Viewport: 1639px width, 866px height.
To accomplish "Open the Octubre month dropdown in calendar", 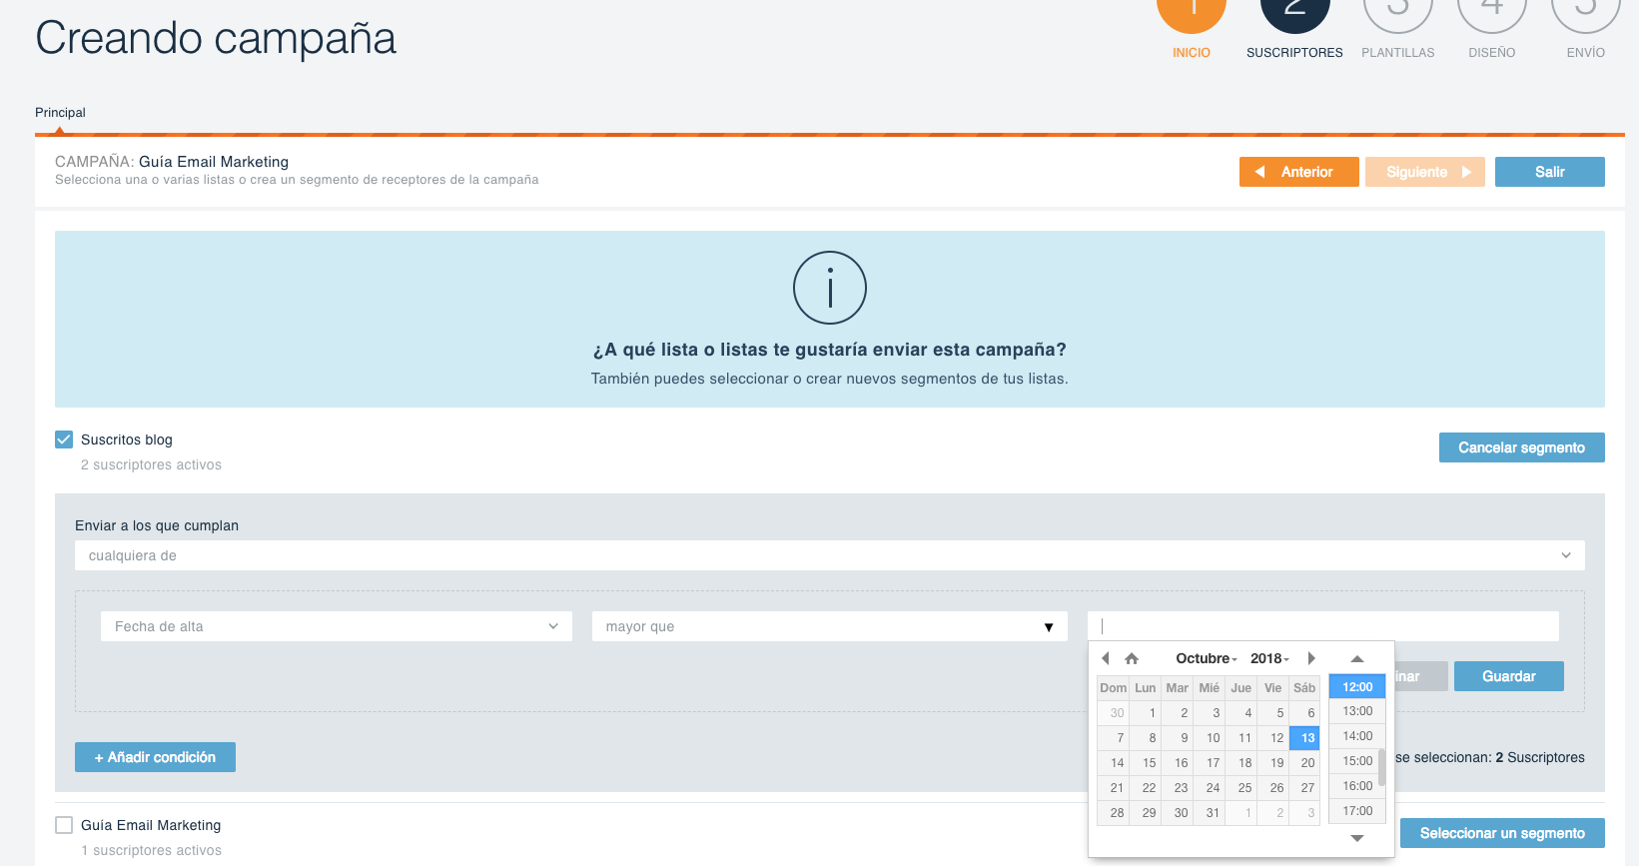I will [x=1207, y=658].
